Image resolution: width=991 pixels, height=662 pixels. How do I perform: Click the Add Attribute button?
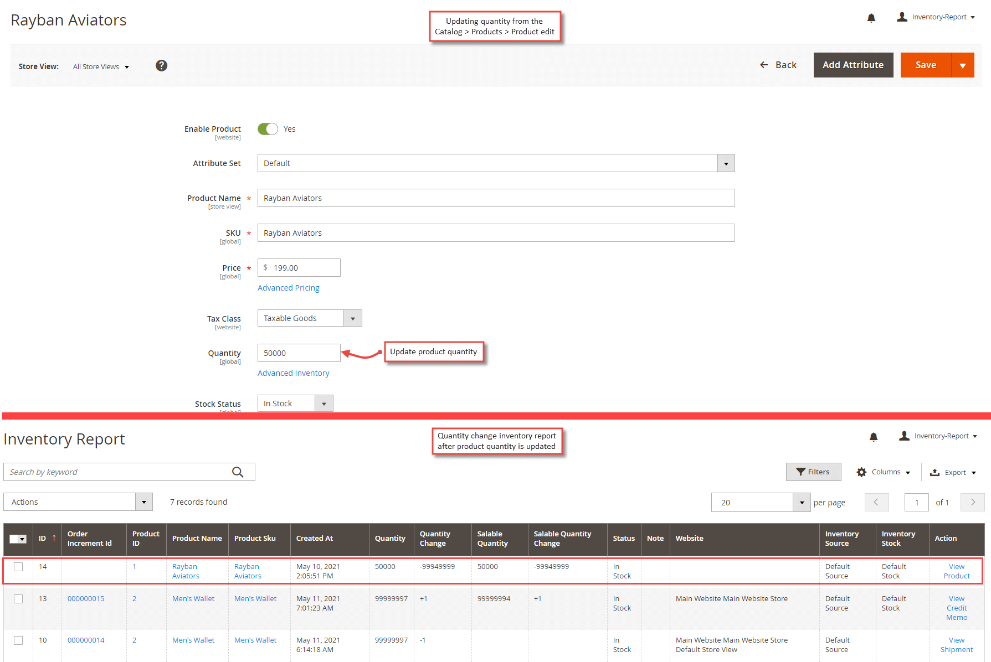click(x=853, y=65)
